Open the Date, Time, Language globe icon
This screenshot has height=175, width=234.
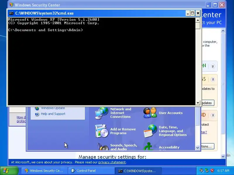(x=150, y=131)
